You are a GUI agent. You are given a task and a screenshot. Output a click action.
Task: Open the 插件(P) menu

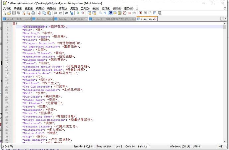pyautogui.click(x=117, y=9)
